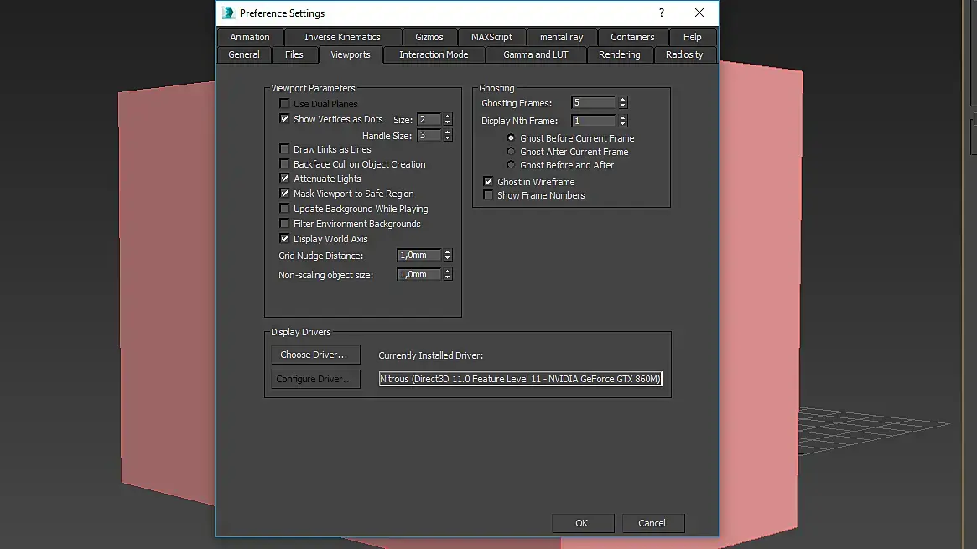This screenshot has width=977, height=549.
Task: Switch to the Animation tab
Action: coord(250,37)
